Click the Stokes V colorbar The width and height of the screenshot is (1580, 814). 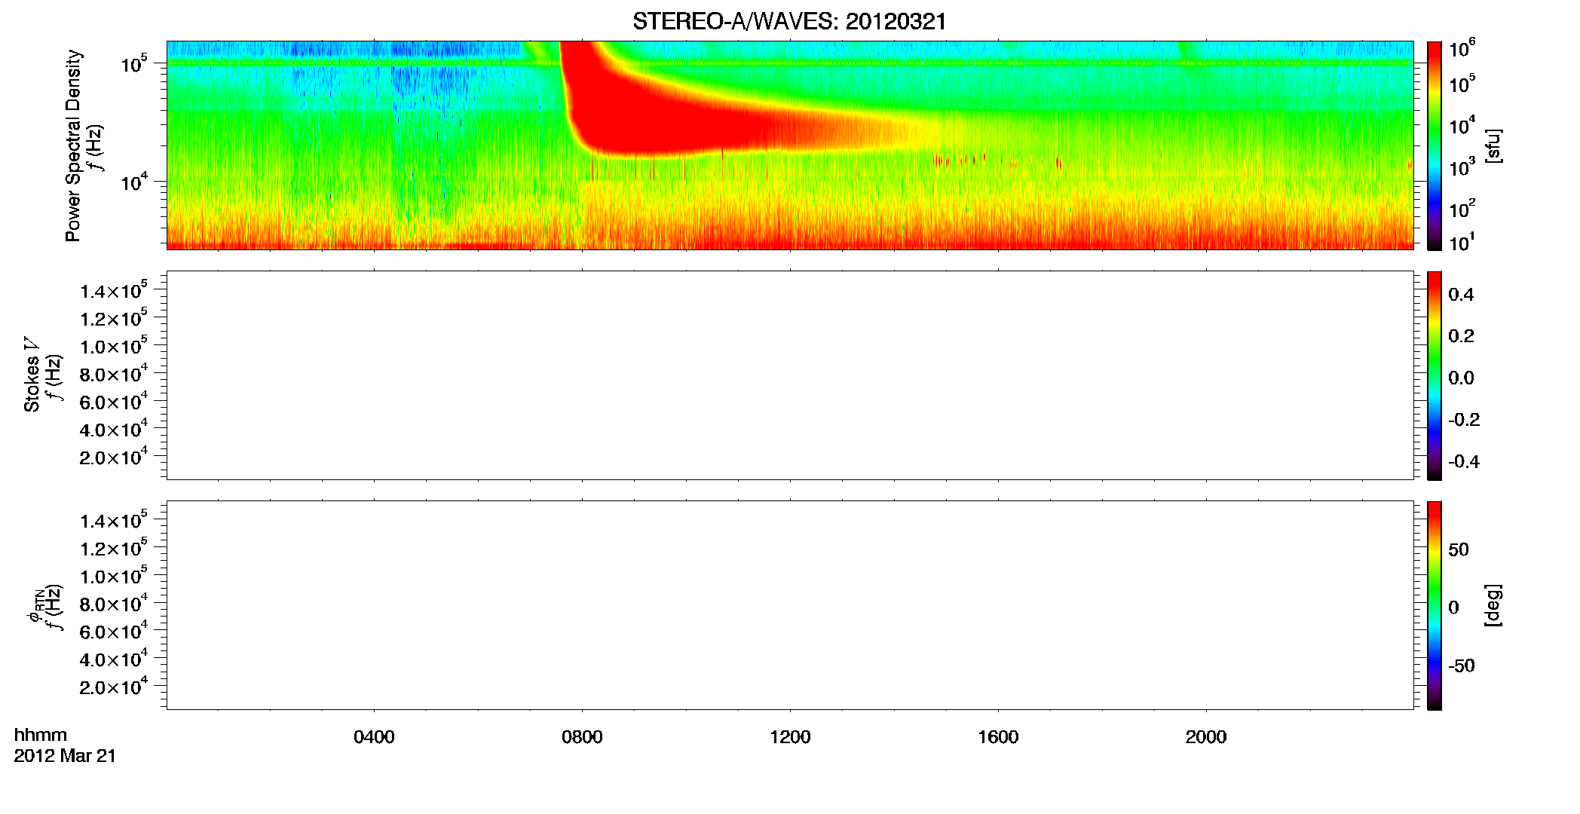(1435, 375)
